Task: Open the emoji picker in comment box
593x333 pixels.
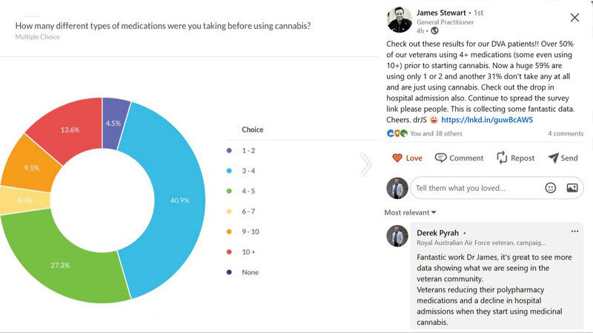Action: [550, 188]
